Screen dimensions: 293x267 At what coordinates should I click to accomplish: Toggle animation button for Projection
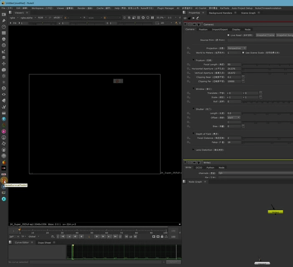click(188, 48)
